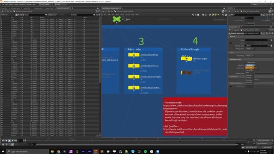
Task: Select the attribadjustfloat1 node
Action: [x=134, y=66]
